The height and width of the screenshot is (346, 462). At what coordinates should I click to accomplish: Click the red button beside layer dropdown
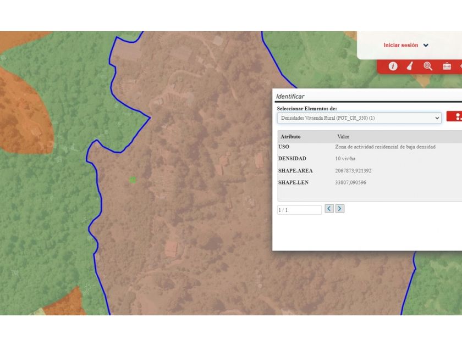[454, 116]
